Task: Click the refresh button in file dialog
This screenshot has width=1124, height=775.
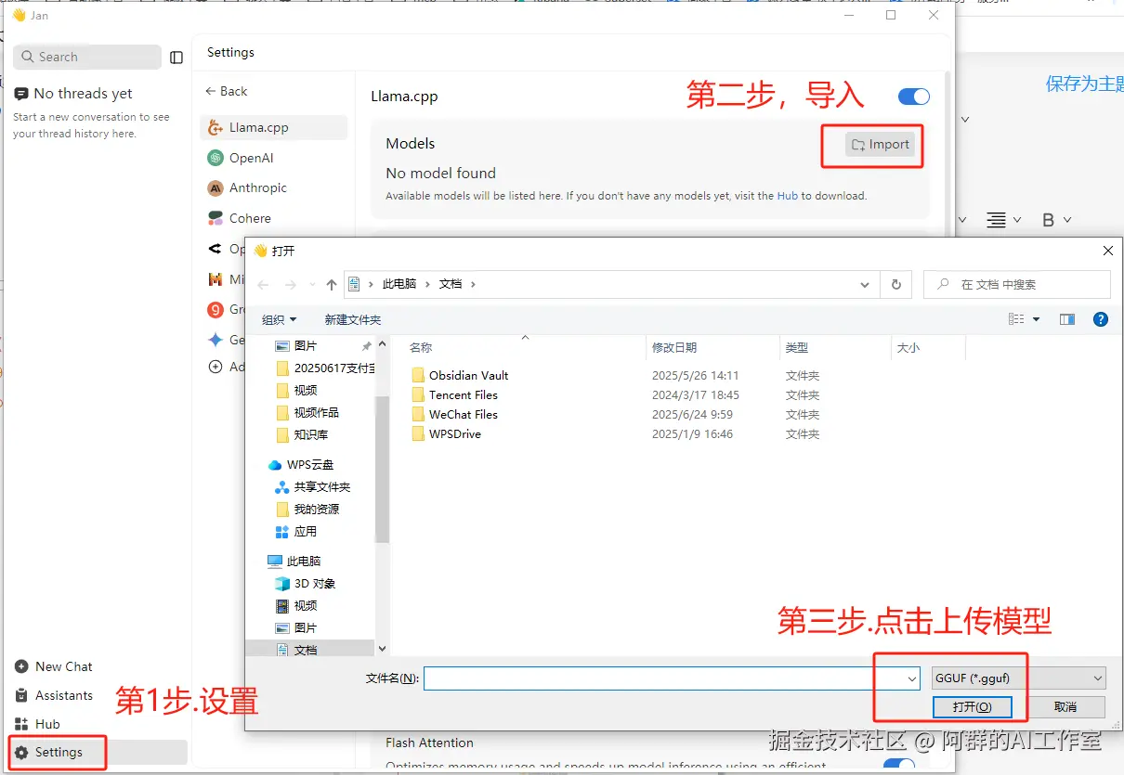Action: tap(896, 284)
